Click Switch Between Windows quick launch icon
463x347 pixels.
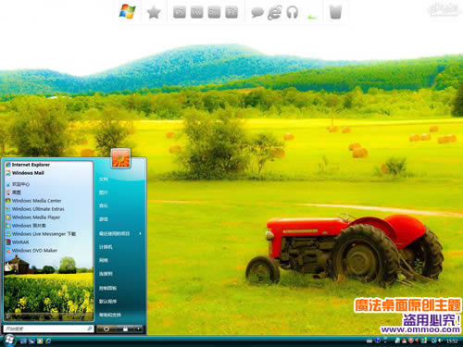coord(31,341)
